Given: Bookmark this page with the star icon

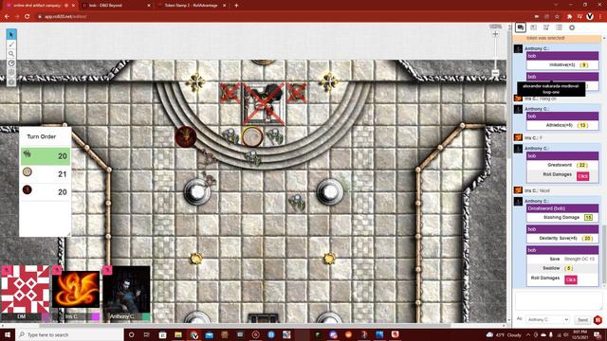Looking at the screenshot, I should (557, 17).
